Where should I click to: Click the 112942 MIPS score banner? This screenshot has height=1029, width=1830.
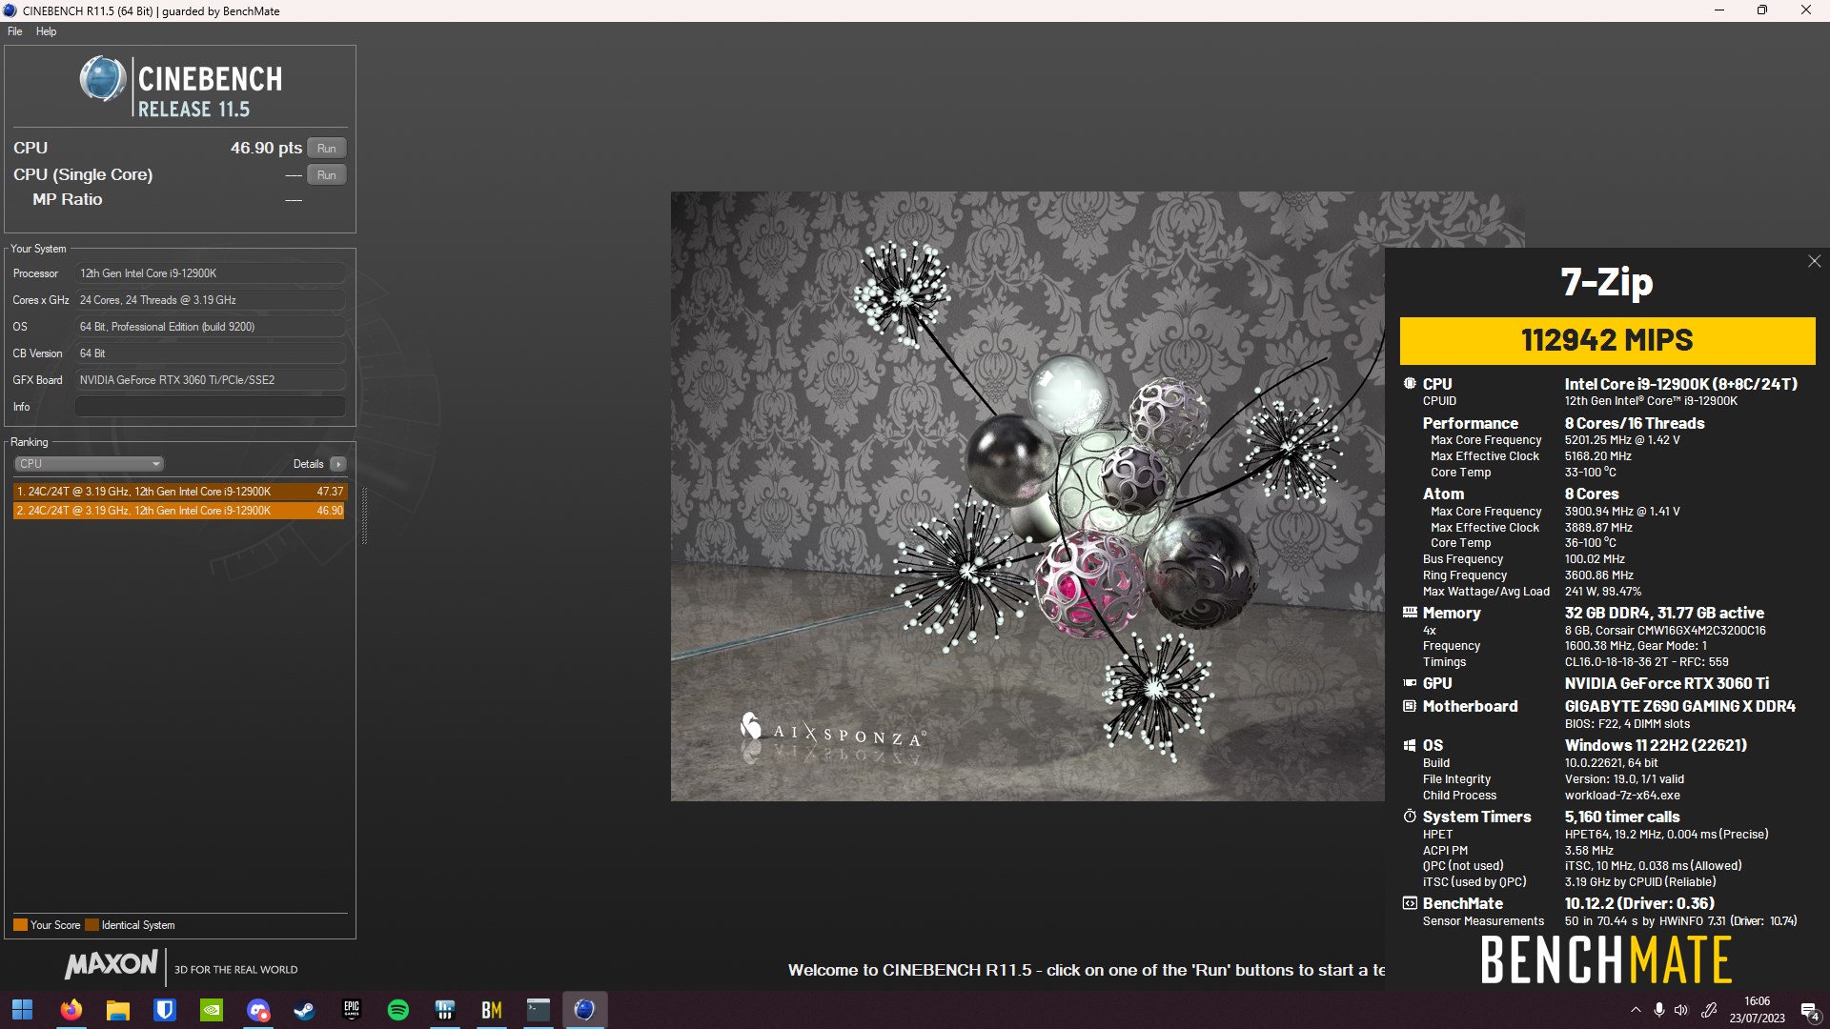1607,340
